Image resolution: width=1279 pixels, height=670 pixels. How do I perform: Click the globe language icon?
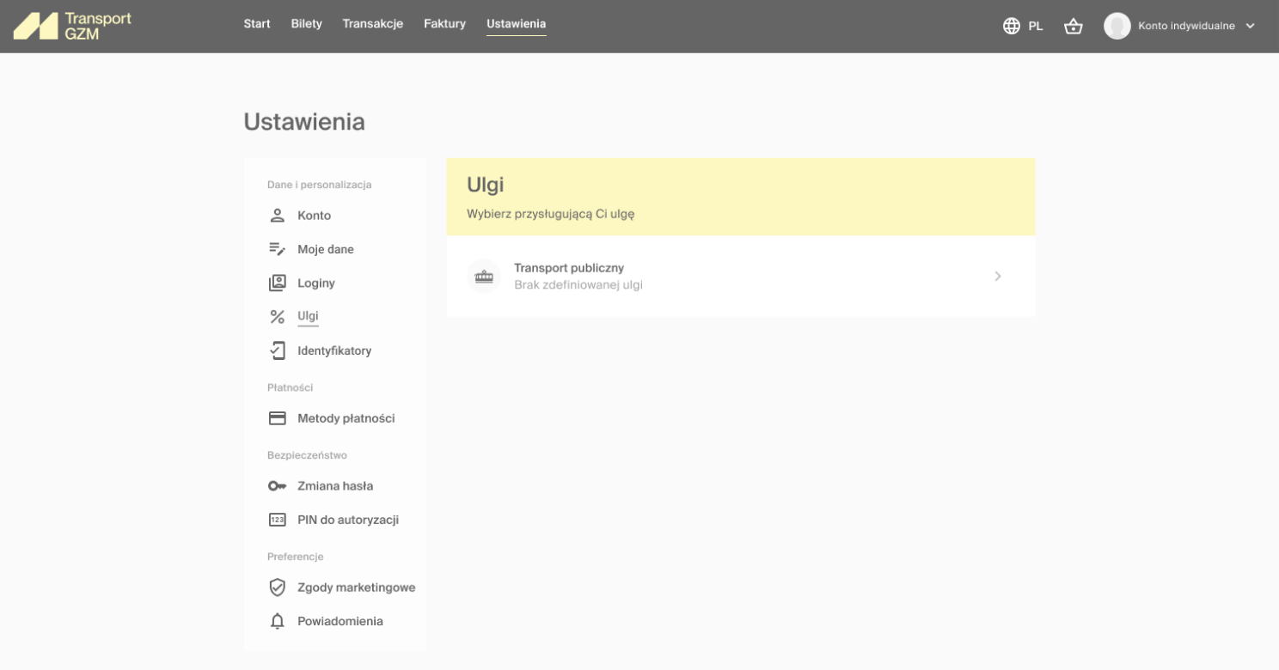(x=1012, y=26)
